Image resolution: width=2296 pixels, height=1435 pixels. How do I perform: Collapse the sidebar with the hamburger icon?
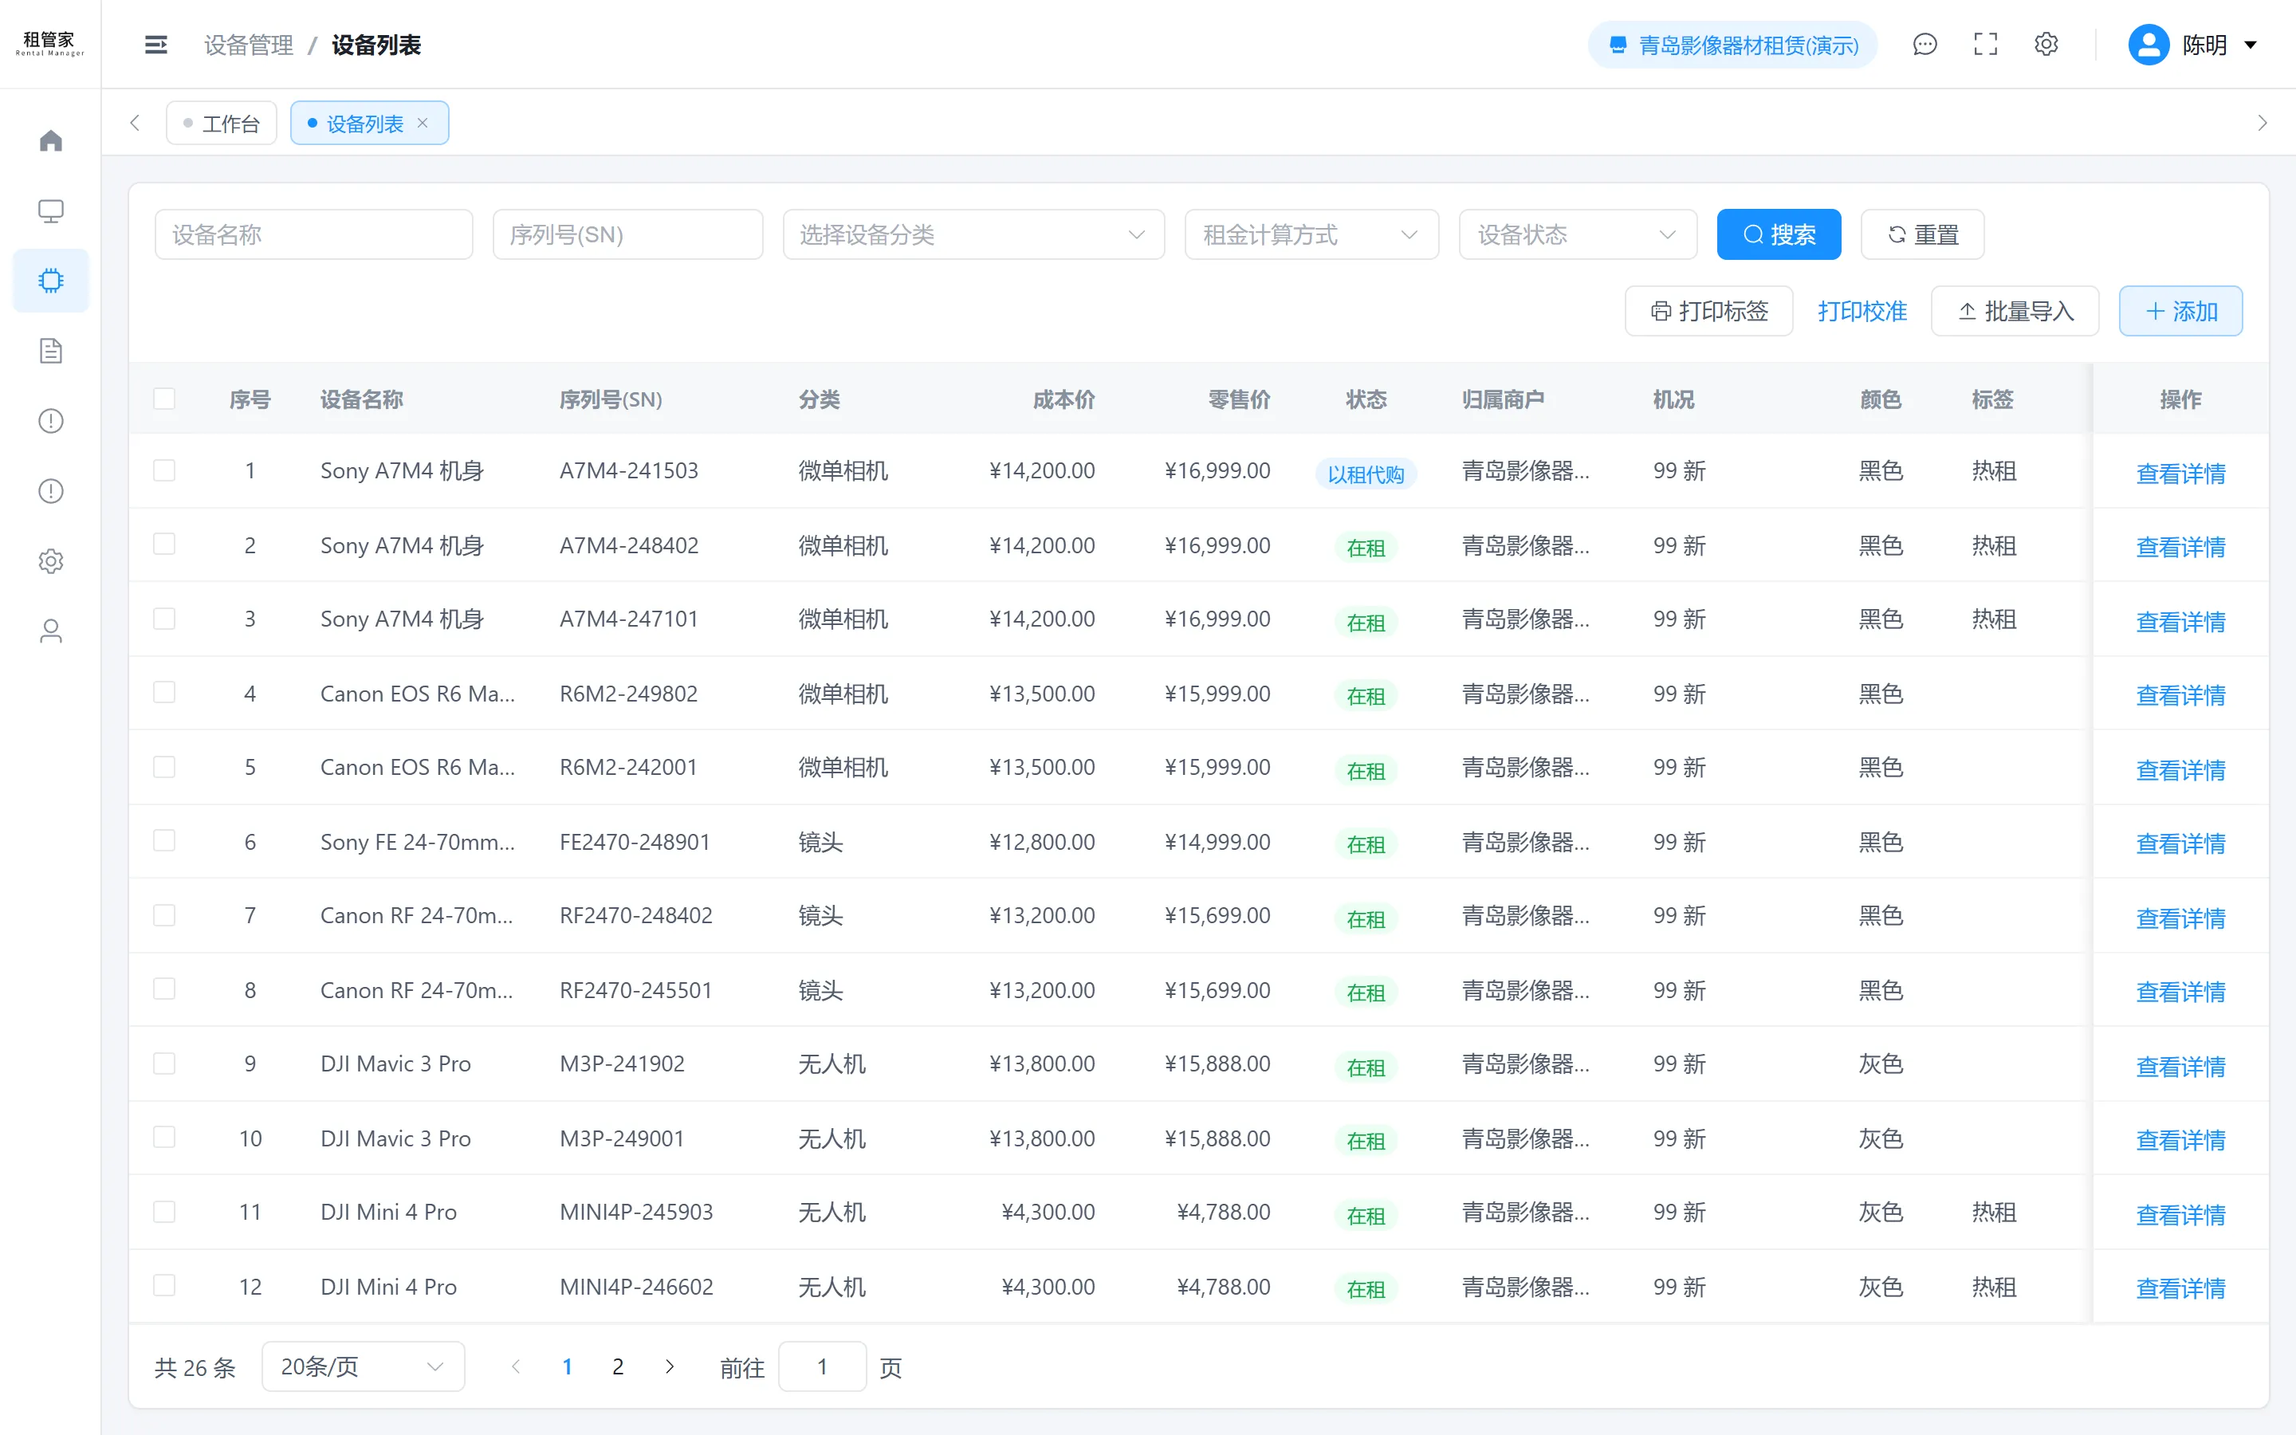tap(155, 45)
